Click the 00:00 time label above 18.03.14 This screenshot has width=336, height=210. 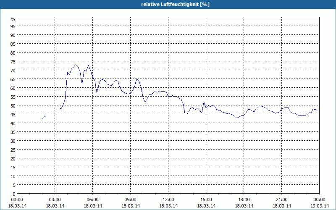[17, 200]
